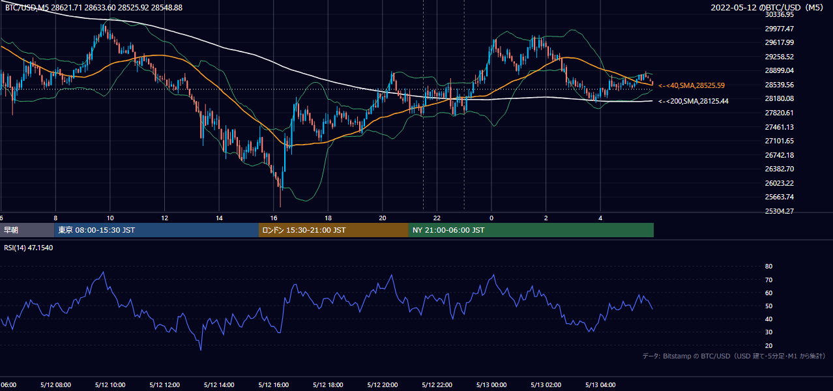Click the RSI(14) 47.1540 indicator label
The width and height of the screenshot is (833, 391).
(29, 248)
